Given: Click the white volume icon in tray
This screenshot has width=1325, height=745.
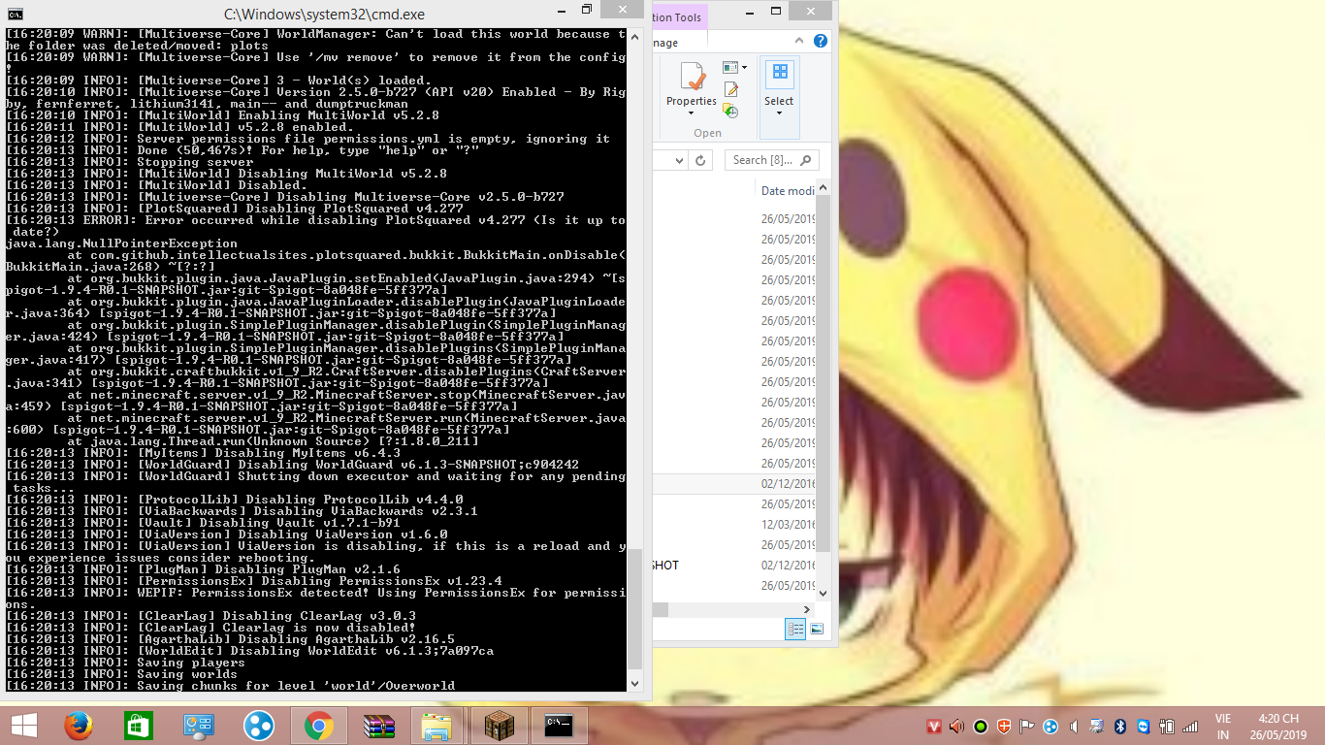Looking at the screenshot, I should (1073, 726).
